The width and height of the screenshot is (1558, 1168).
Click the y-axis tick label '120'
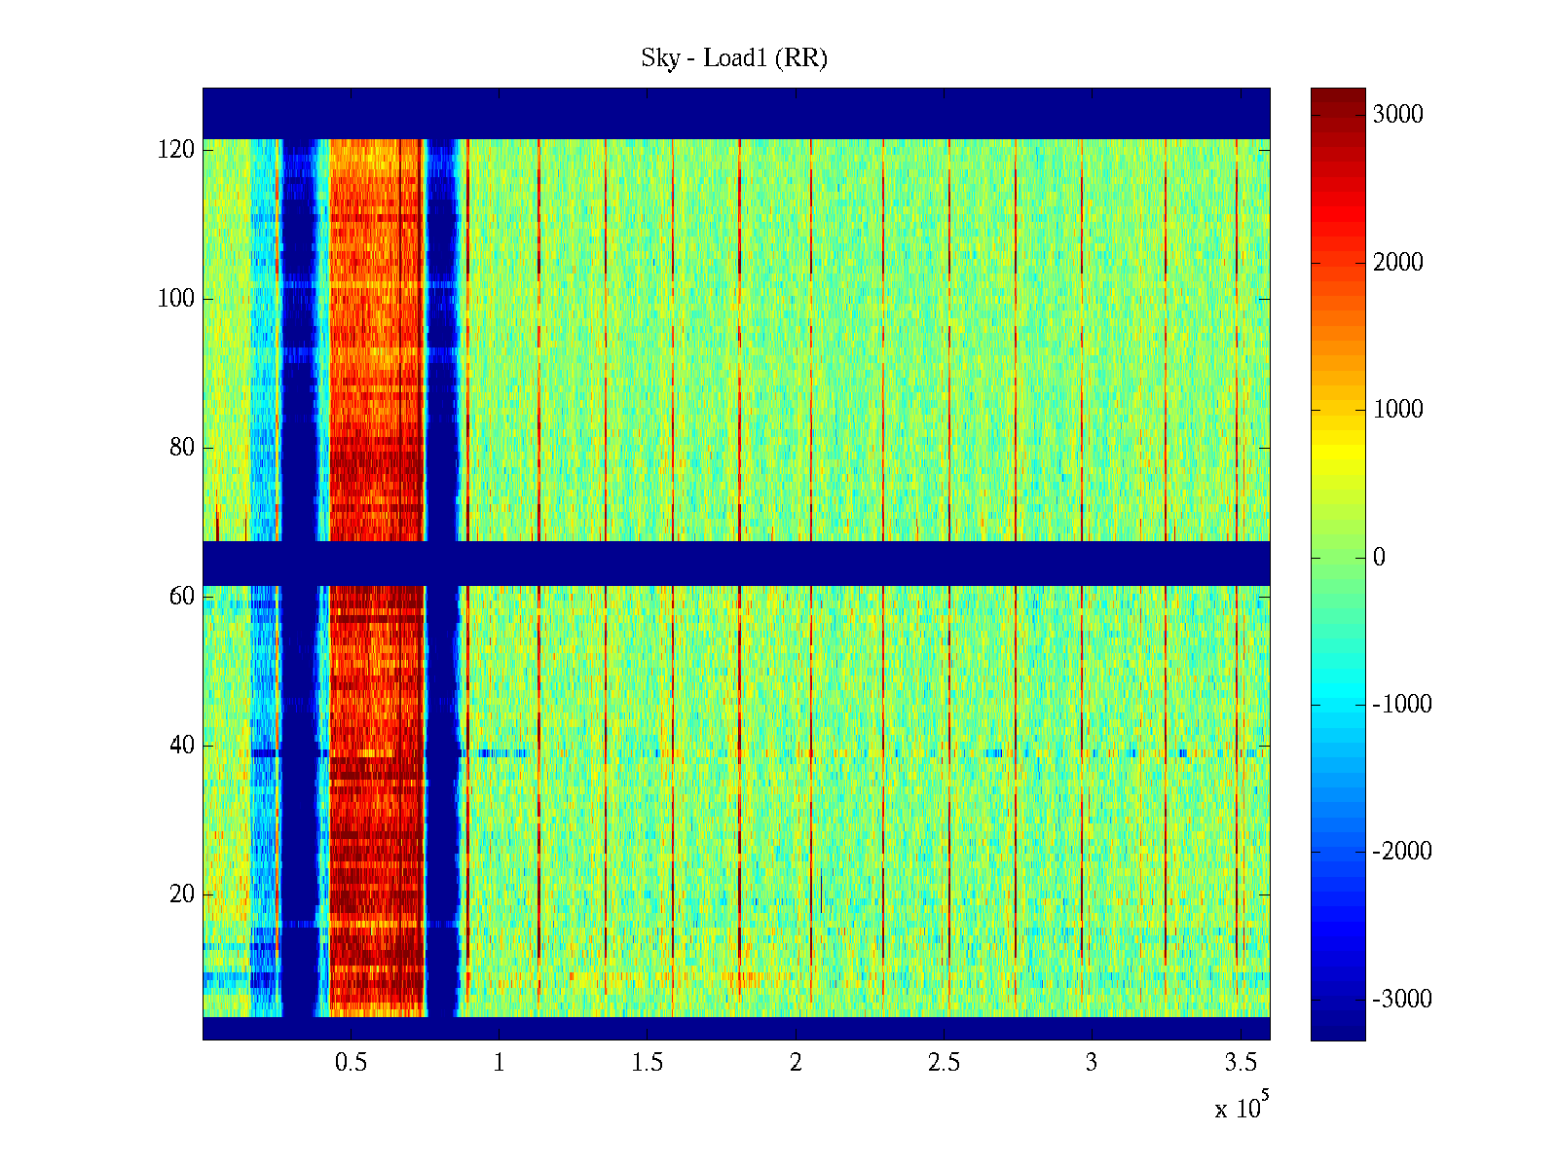[x=176, y=150]
